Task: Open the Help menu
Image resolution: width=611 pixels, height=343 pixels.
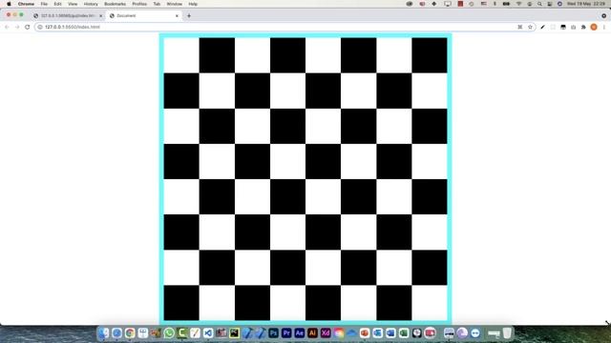Action: 193,4
